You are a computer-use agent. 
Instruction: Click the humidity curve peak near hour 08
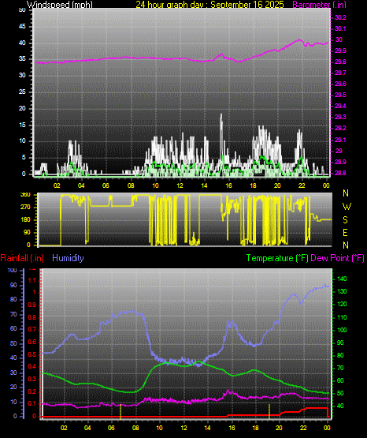[132, 312]
